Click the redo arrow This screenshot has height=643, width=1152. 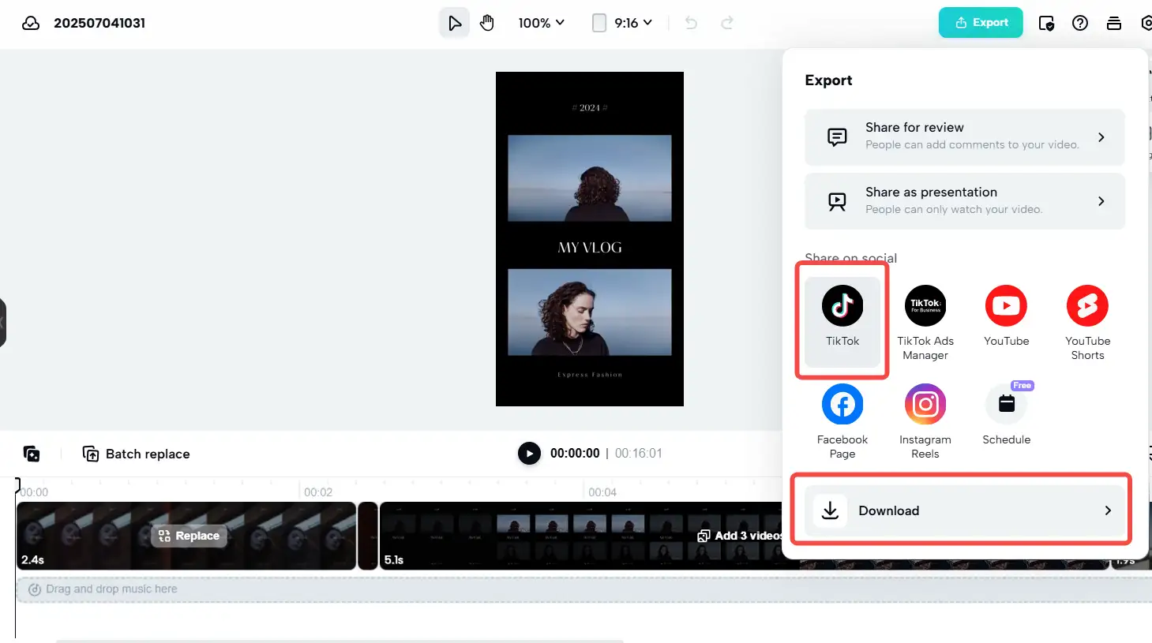(727, 23)
